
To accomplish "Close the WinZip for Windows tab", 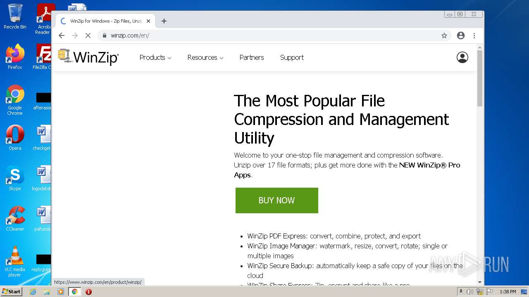I will click(x=148, y=21).
